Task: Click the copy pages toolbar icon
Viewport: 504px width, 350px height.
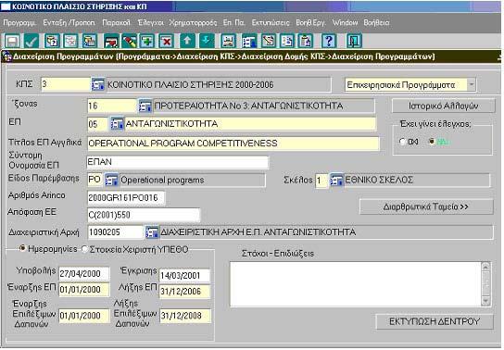Action: click(286, 41)
